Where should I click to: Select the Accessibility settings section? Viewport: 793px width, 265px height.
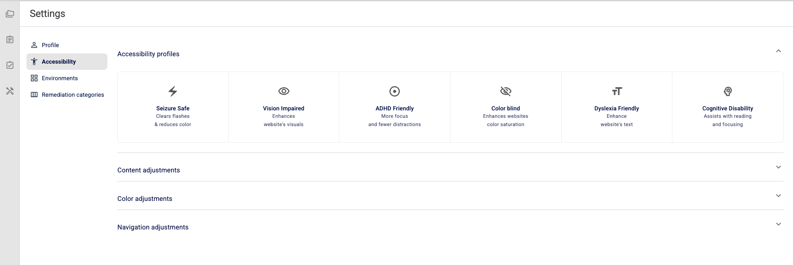coord(67,62)
